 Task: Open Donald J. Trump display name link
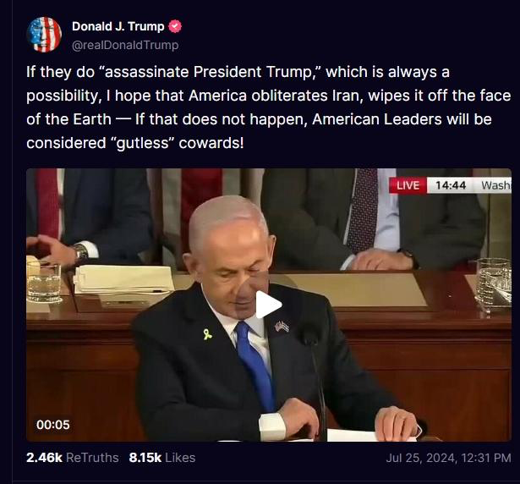118,26
